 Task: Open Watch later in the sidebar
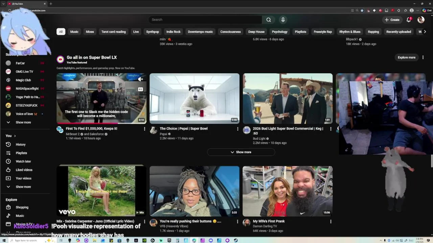click(25, 161)
